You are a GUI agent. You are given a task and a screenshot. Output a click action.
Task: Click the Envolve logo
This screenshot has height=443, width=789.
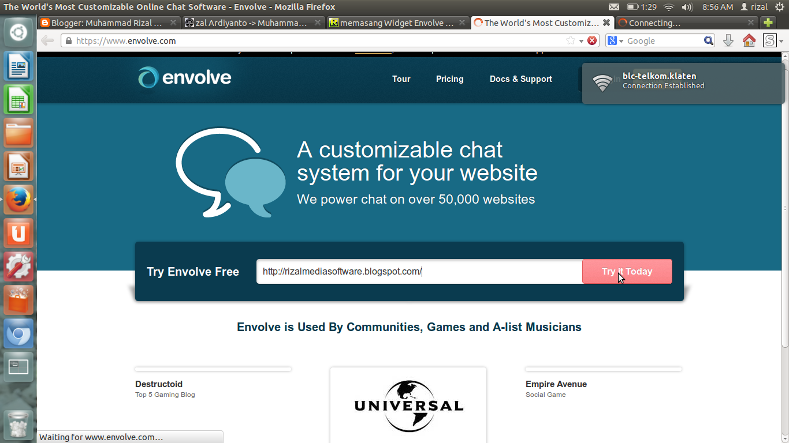point(184,77)
